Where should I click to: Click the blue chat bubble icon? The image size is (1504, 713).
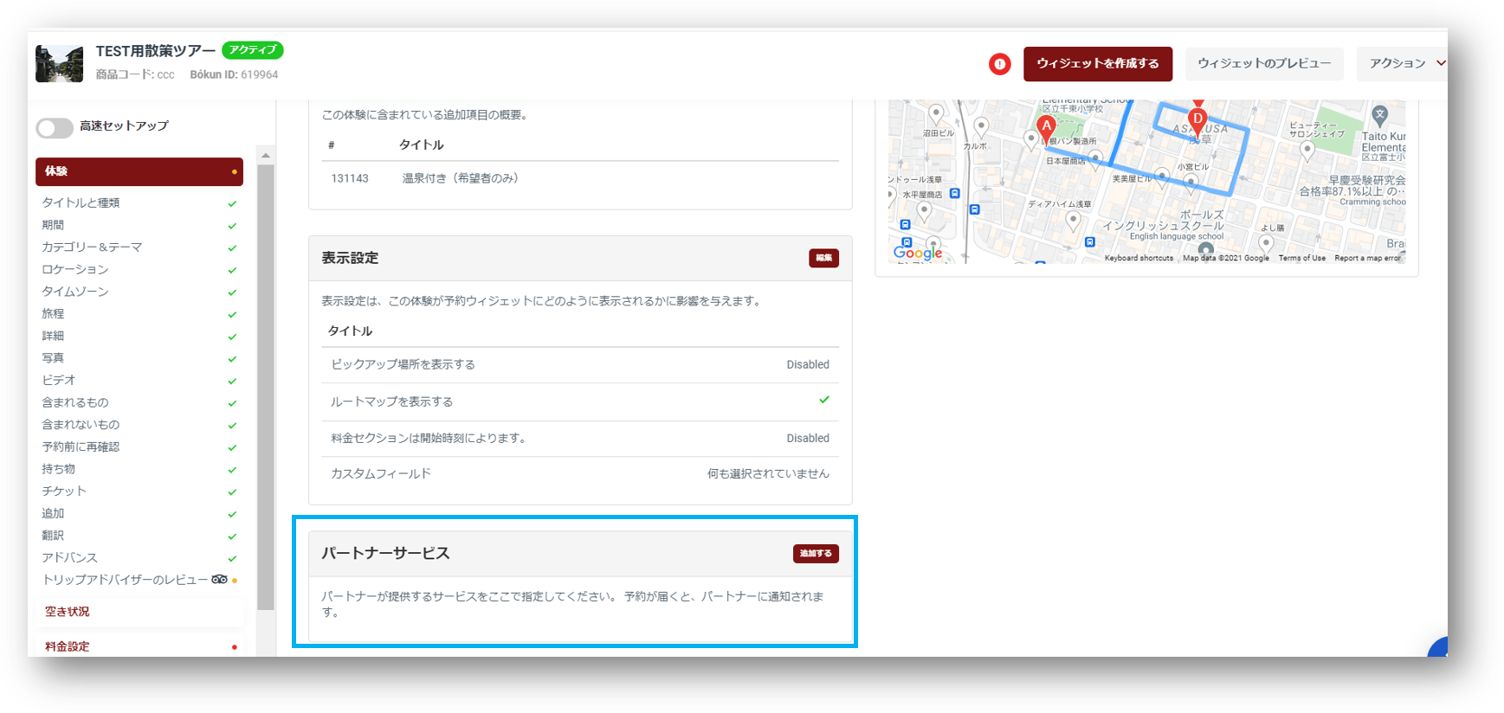[1439, 649]
